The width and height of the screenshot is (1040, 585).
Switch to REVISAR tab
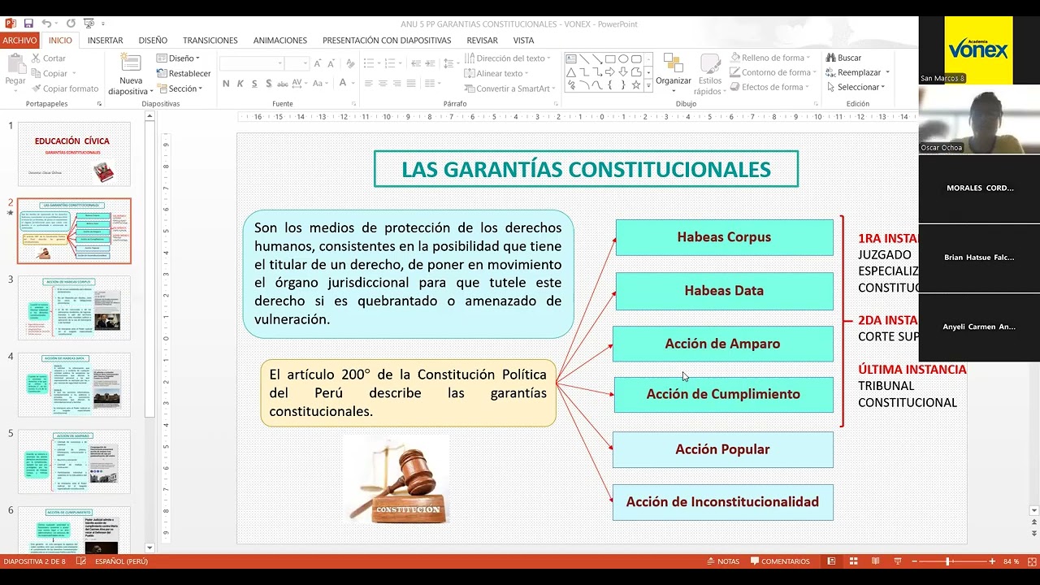pos(483,40)
